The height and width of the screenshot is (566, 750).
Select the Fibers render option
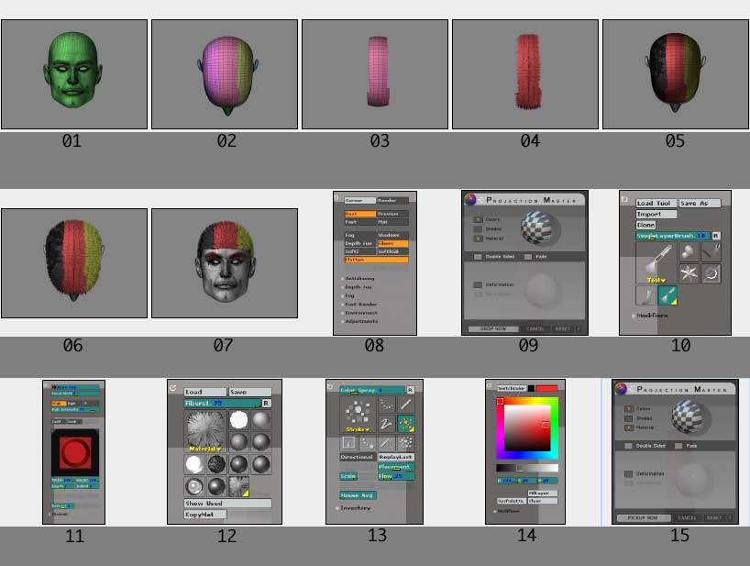(392, 243)
